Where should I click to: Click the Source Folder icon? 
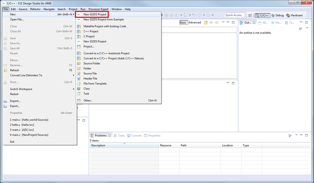pos(79,63)
